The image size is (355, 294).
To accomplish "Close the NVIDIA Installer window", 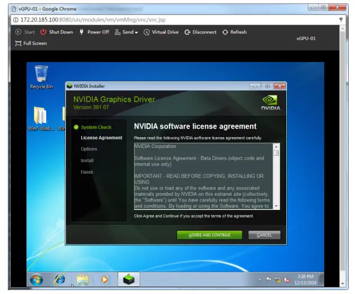I will pos(279,86).
